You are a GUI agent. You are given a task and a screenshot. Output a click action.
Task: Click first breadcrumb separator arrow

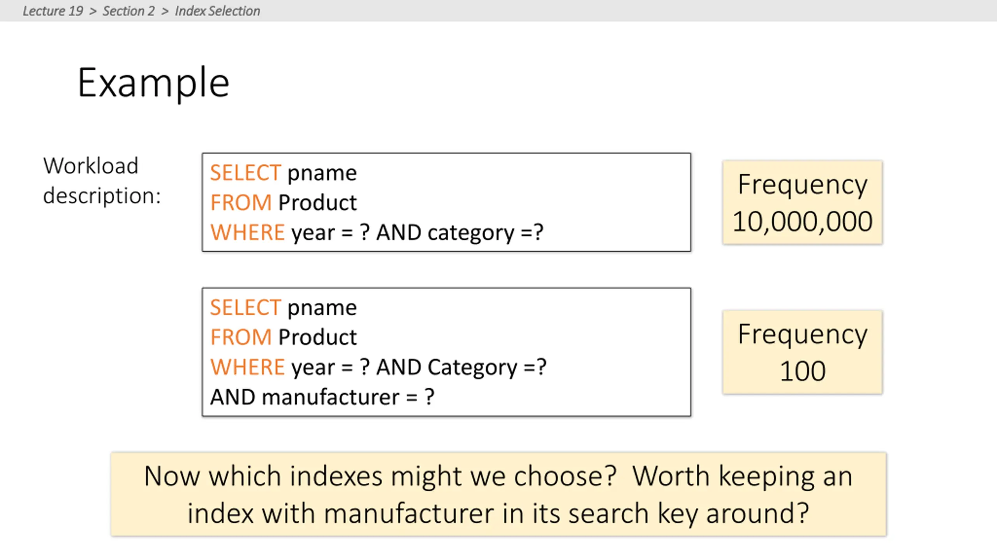(93, 11)
